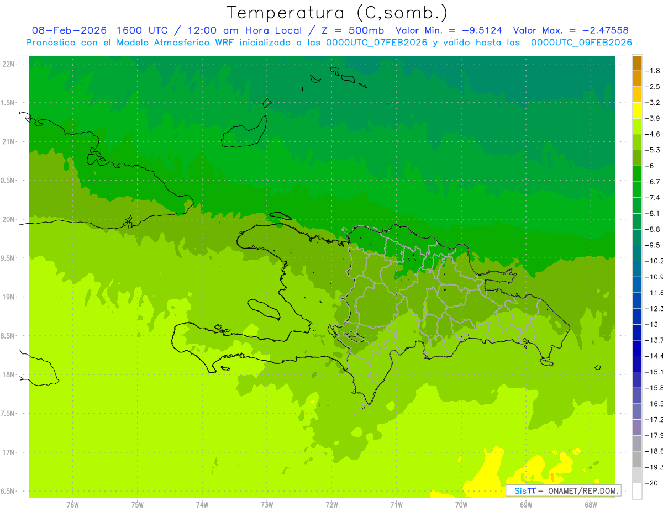Click the '22N' latitude axis label

click(9, 64)
